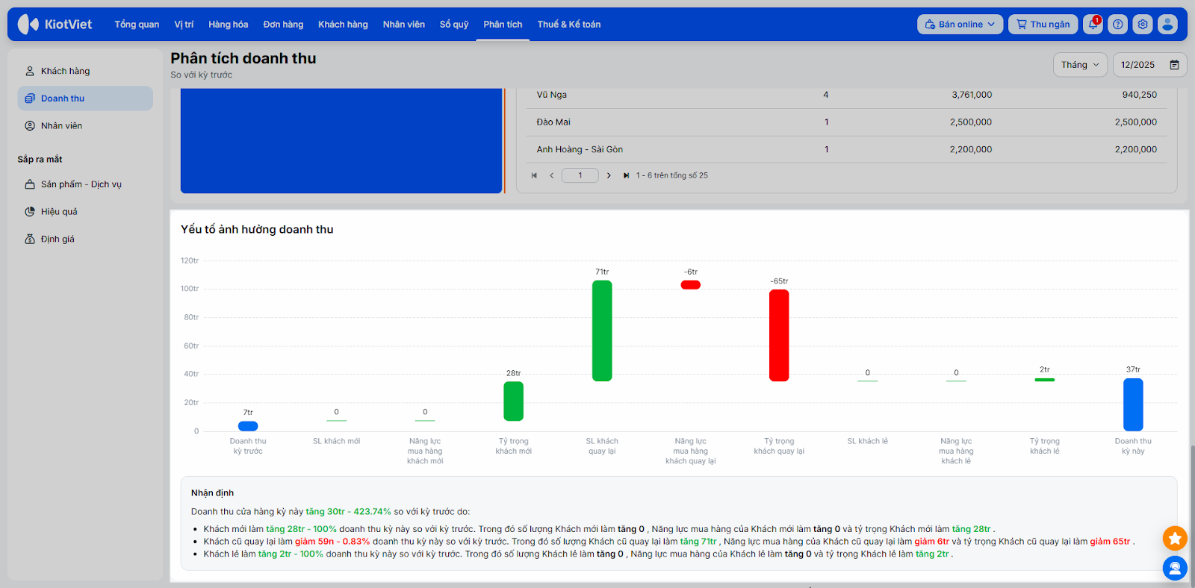Open Nhân viên in the sidebar
The height and width of the screenshot is (588, 1195).
click(x=85, y=125)
